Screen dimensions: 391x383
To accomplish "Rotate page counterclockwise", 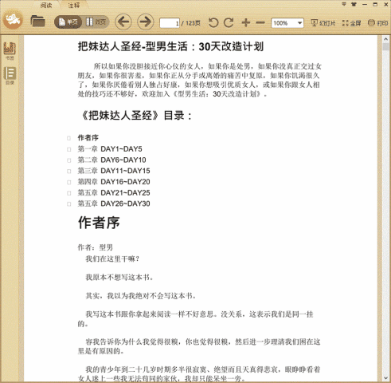I will pos(213,23).
